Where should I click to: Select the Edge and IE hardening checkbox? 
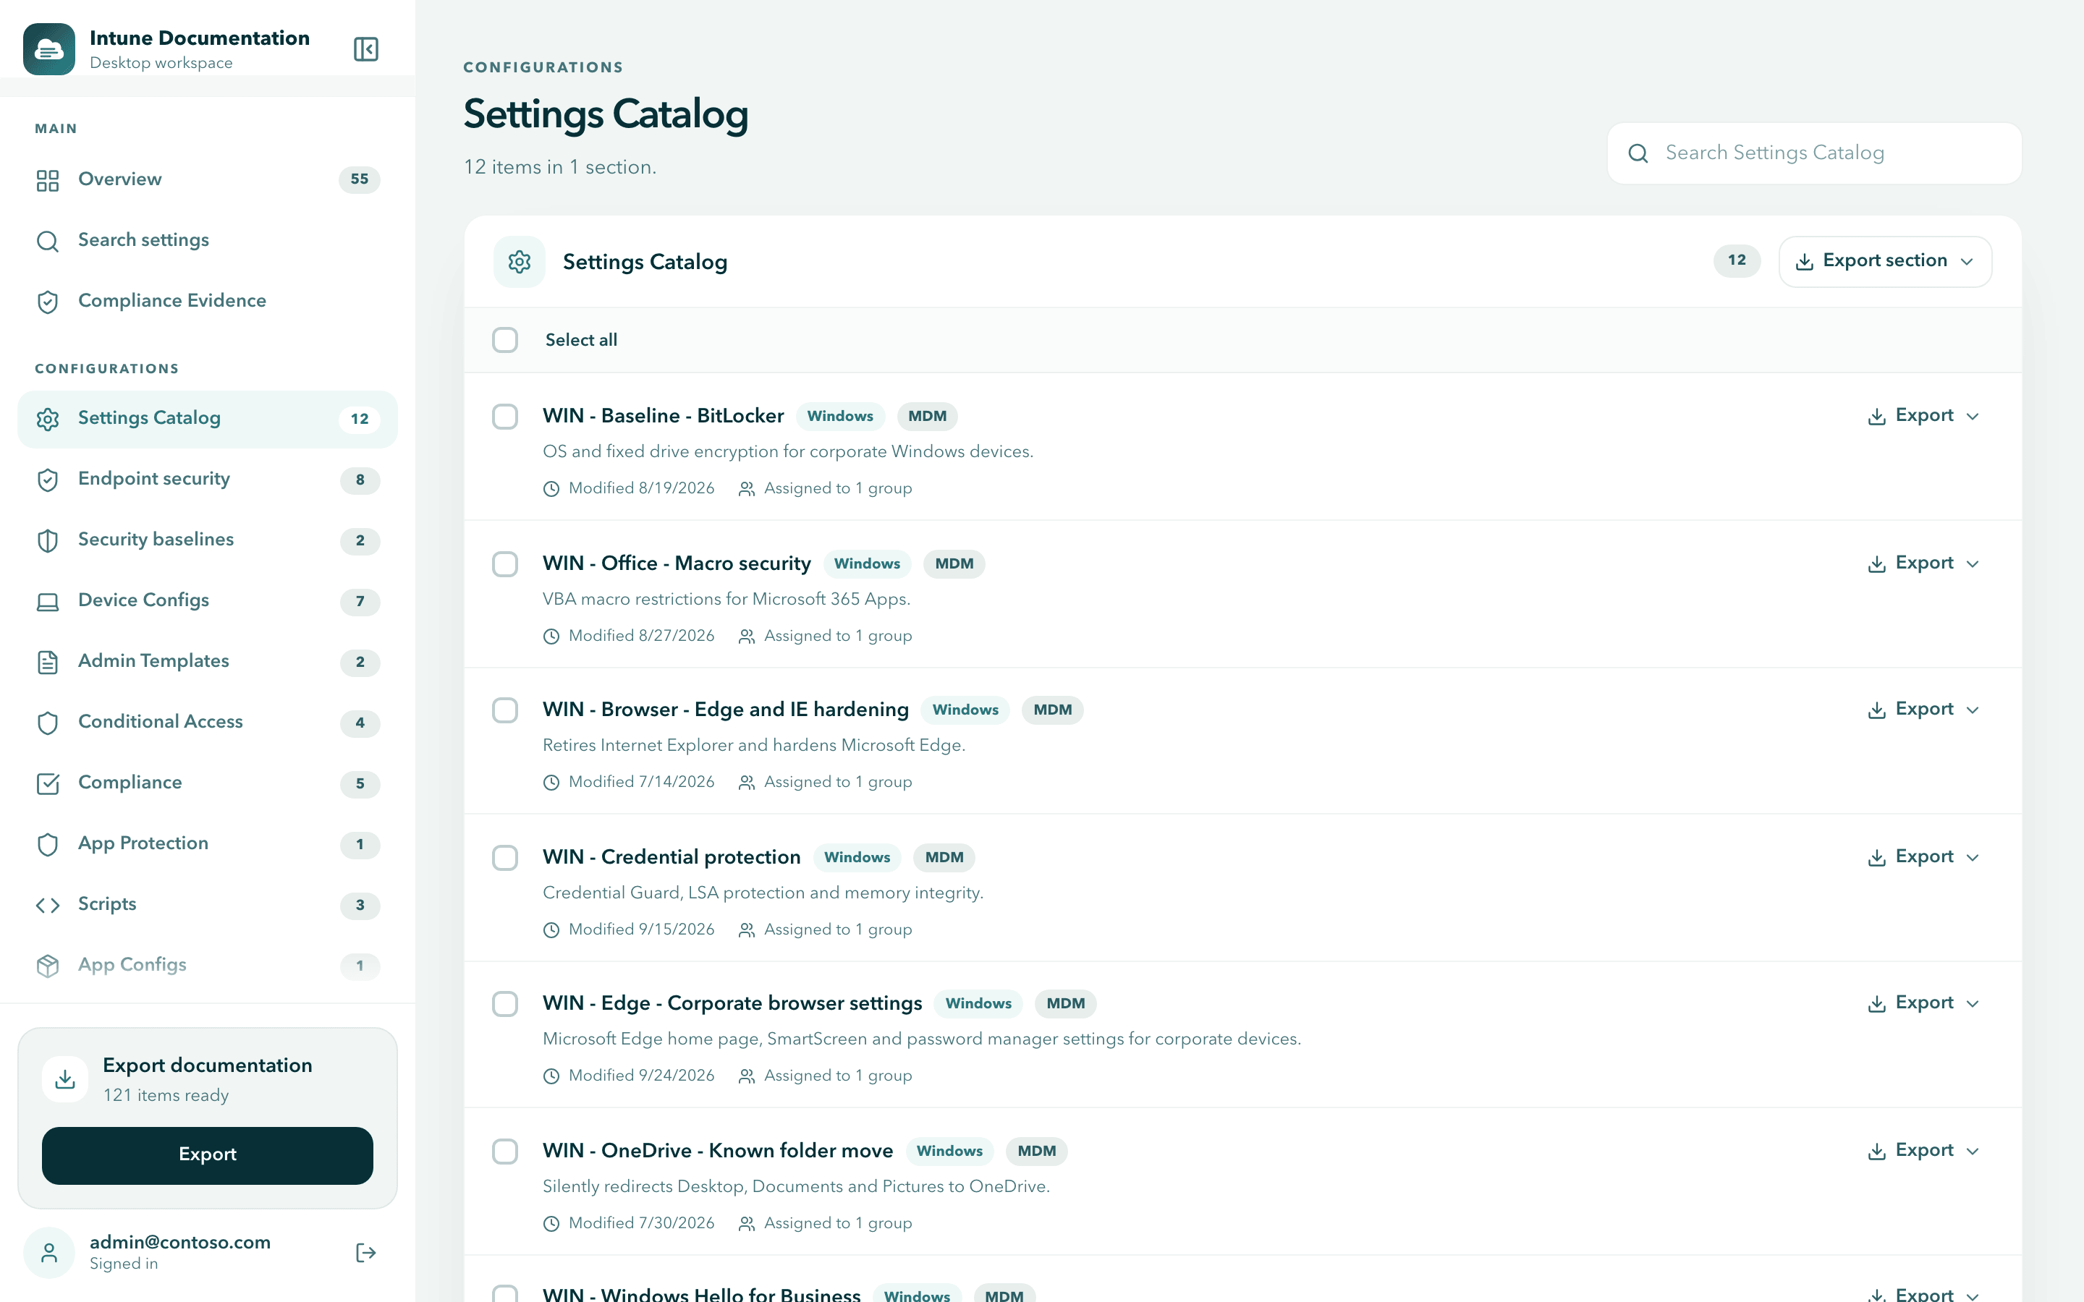(x=504, y=710)
